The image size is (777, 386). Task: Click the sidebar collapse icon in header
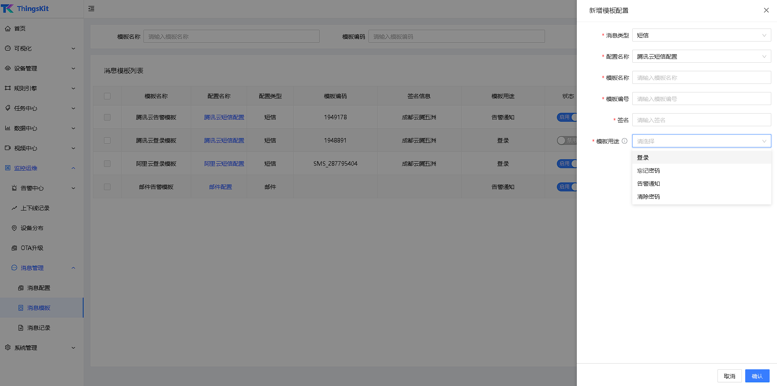[91, 9]
